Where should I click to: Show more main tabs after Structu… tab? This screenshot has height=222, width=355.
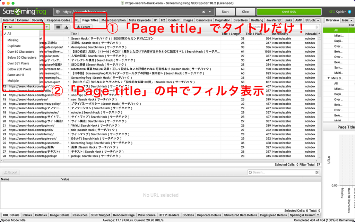tap(318, 20)
